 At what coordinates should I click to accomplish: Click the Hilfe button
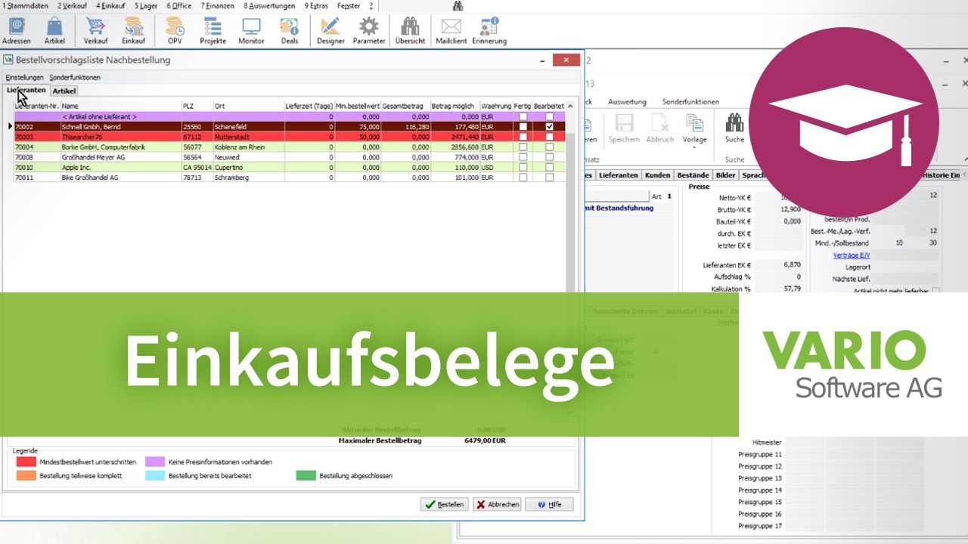[549, 504]
